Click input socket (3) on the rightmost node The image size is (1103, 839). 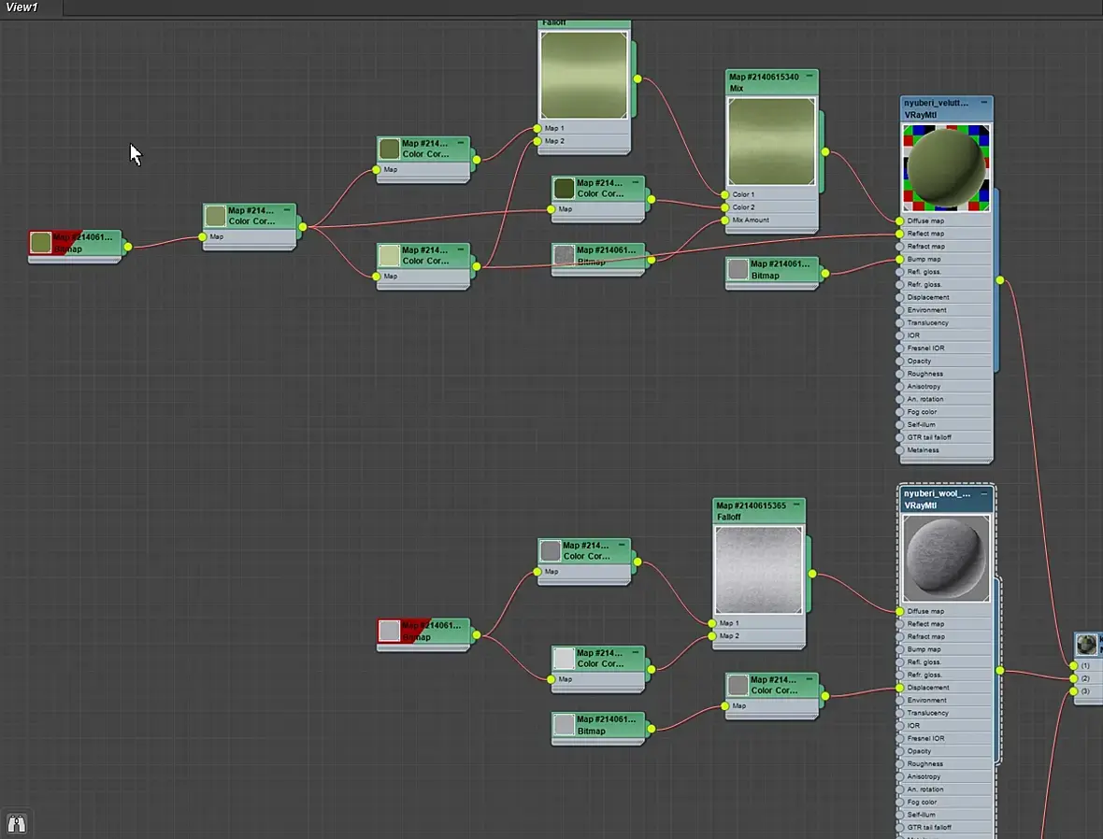(x=1073, y=691)
